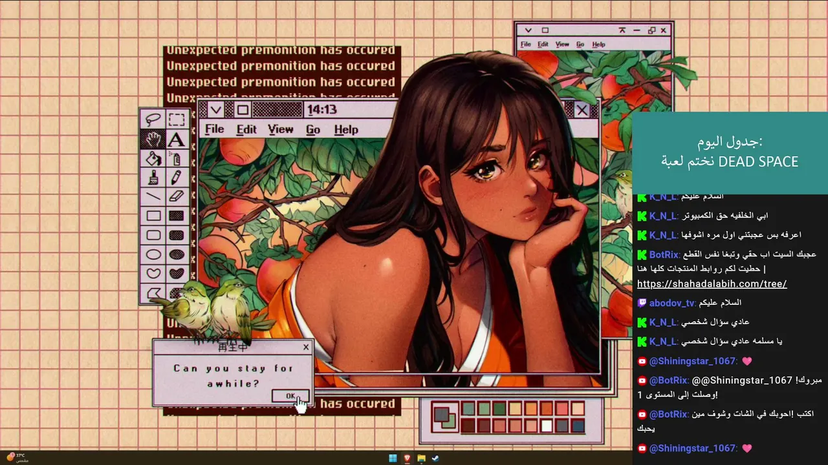The height and width of the screenshot is (465, 828).
Task: Click the collapse-up arrow in back window
Action: 622,30
